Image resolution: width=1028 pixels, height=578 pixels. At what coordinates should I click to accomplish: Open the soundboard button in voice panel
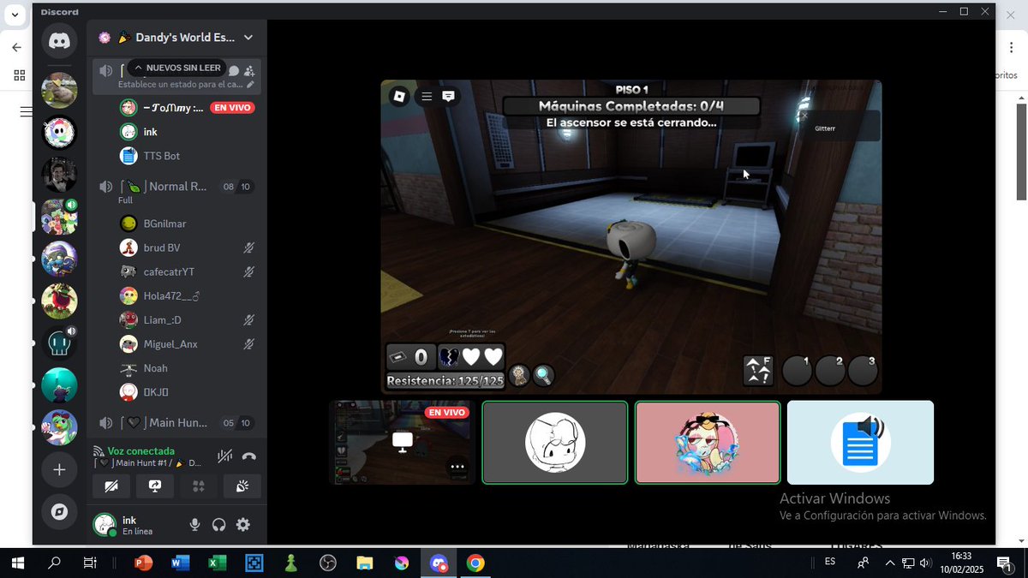[242, 486]
